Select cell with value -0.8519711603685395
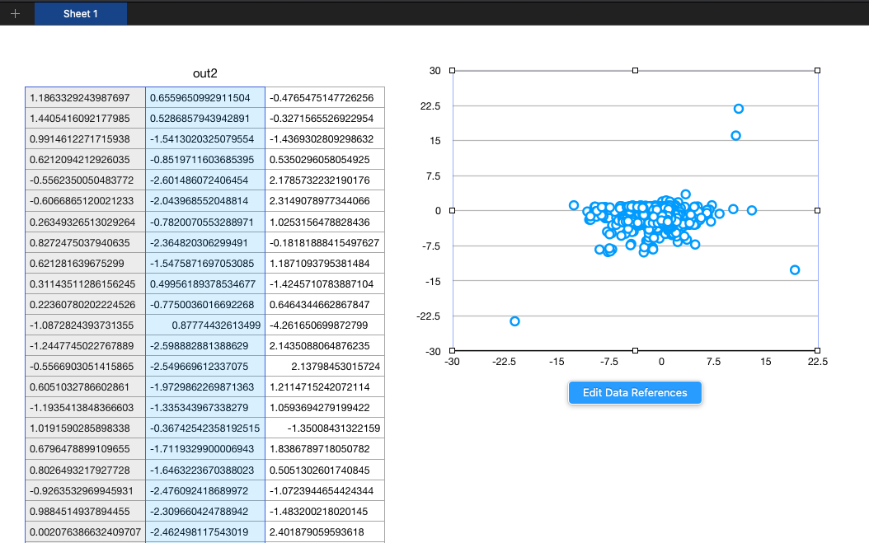Screen dimensions: 869x543 [x=205, y=160]
